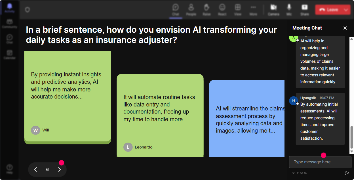Open the Activity section in sidebar

coord(10,8)
